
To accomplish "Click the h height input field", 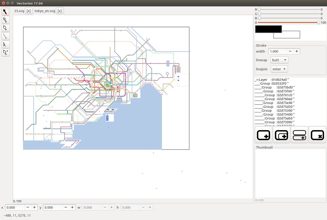I will tap(130, 207).
